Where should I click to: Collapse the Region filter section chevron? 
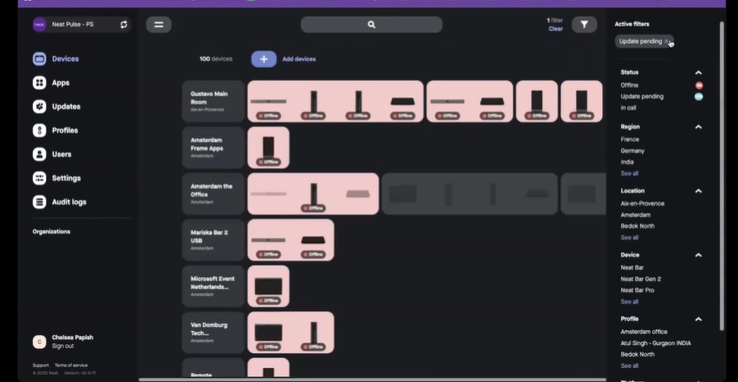698,127
